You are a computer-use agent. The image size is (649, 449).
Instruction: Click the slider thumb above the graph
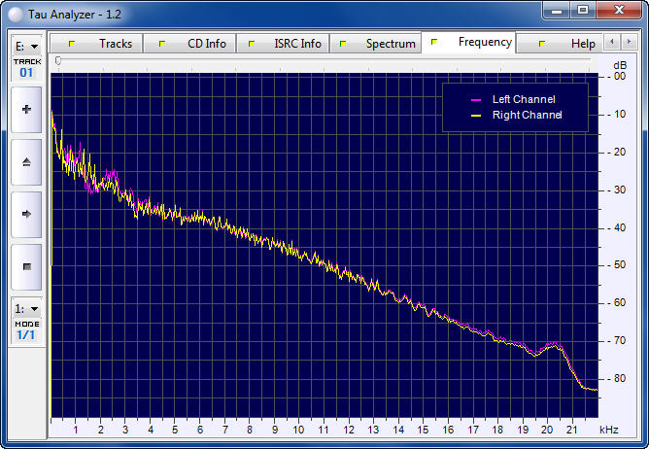[x=58, y=61]
